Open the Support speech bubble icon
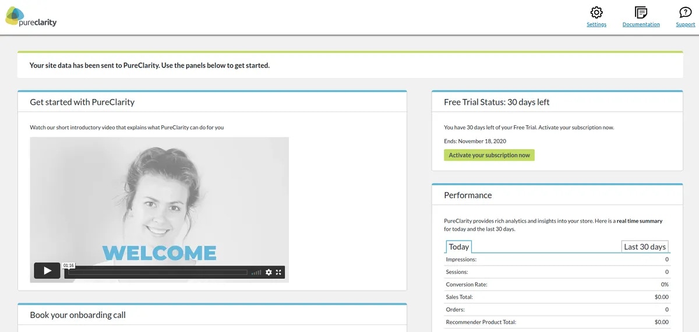Screen dimensions: 699x332 pos(686,12)
